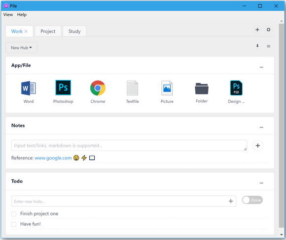Screen dimensions: 286x240
Task: Open the Help menu
Action: [x=22, y=15]
